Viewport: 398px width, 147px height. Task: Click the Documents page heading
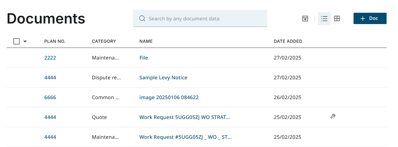coord(46,18)
